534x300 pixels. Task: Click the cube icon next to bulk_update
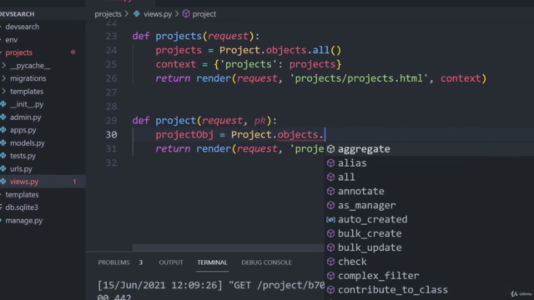330,247
